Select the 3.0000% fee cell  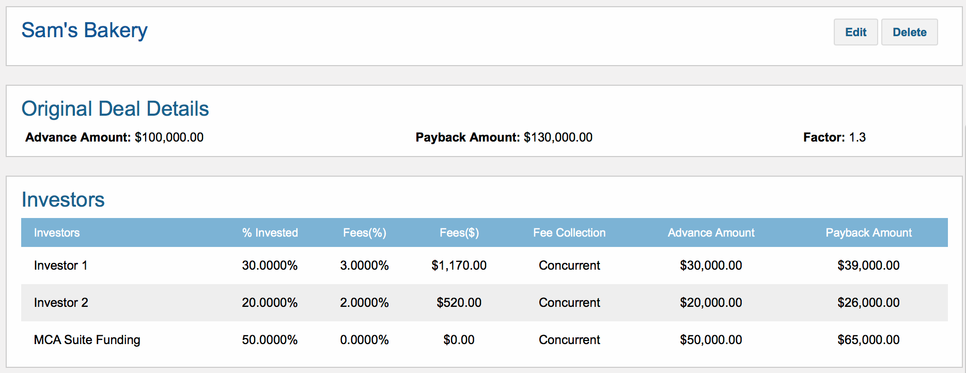point(364,266)
